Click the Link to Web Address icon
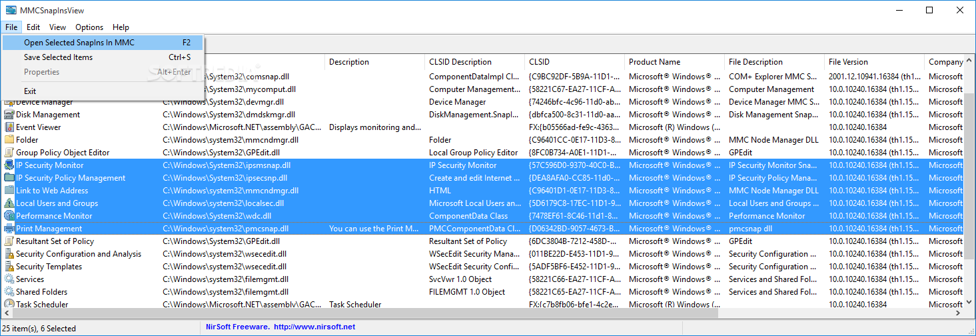The image size is (976, 336). (9, 191)
